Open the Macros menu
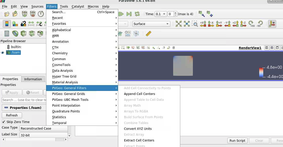This screenshot has height=147, width=283. [93, 7]
